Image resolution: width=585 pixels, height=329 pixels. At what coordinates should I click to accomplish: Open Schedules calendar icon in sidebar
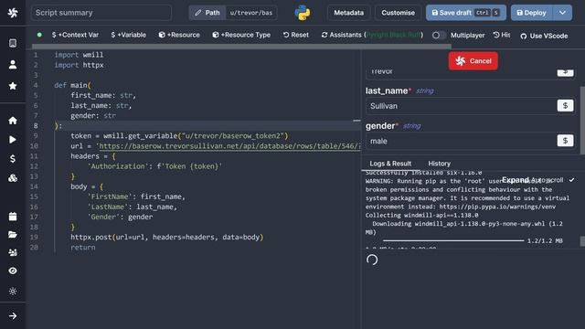pos(13,217)
